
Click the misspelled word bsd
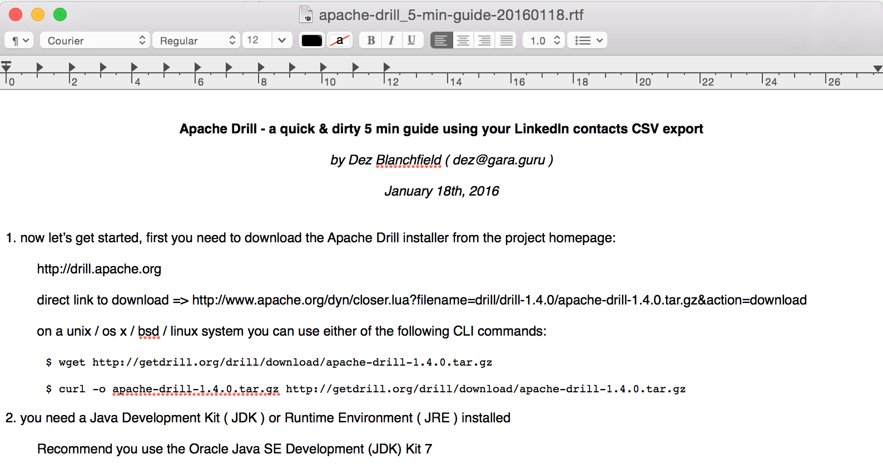tap(148, 331)
